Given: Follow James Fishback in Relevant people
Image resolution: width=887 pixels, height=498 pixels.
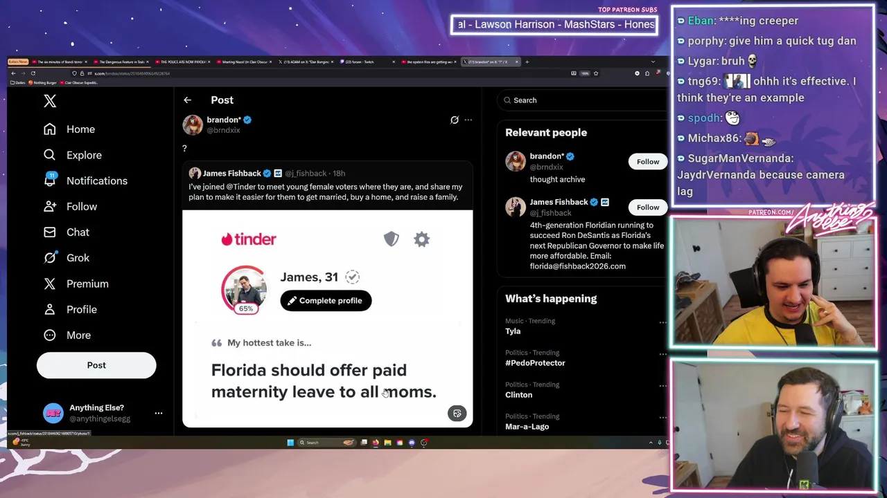Looking at the screenshot, I should (648, 207).
